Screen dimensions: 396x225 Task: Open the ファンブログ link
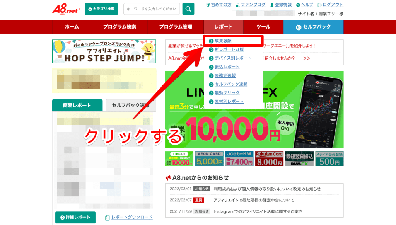pos(253,5)
